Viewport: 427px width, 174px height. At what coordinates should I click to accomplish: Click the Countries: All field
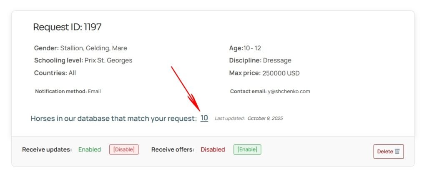55,73
